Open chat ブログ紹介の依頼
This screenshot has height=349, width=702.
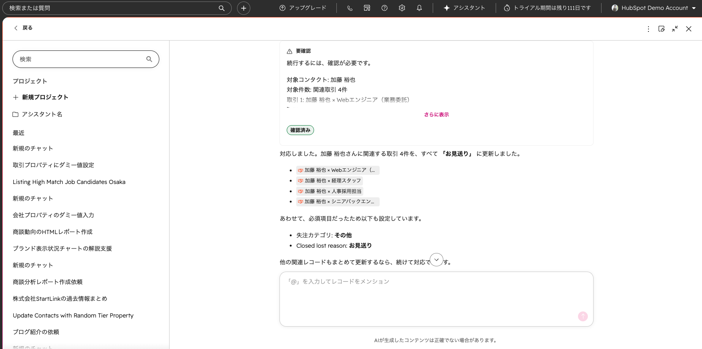click(x=36, y=332)
